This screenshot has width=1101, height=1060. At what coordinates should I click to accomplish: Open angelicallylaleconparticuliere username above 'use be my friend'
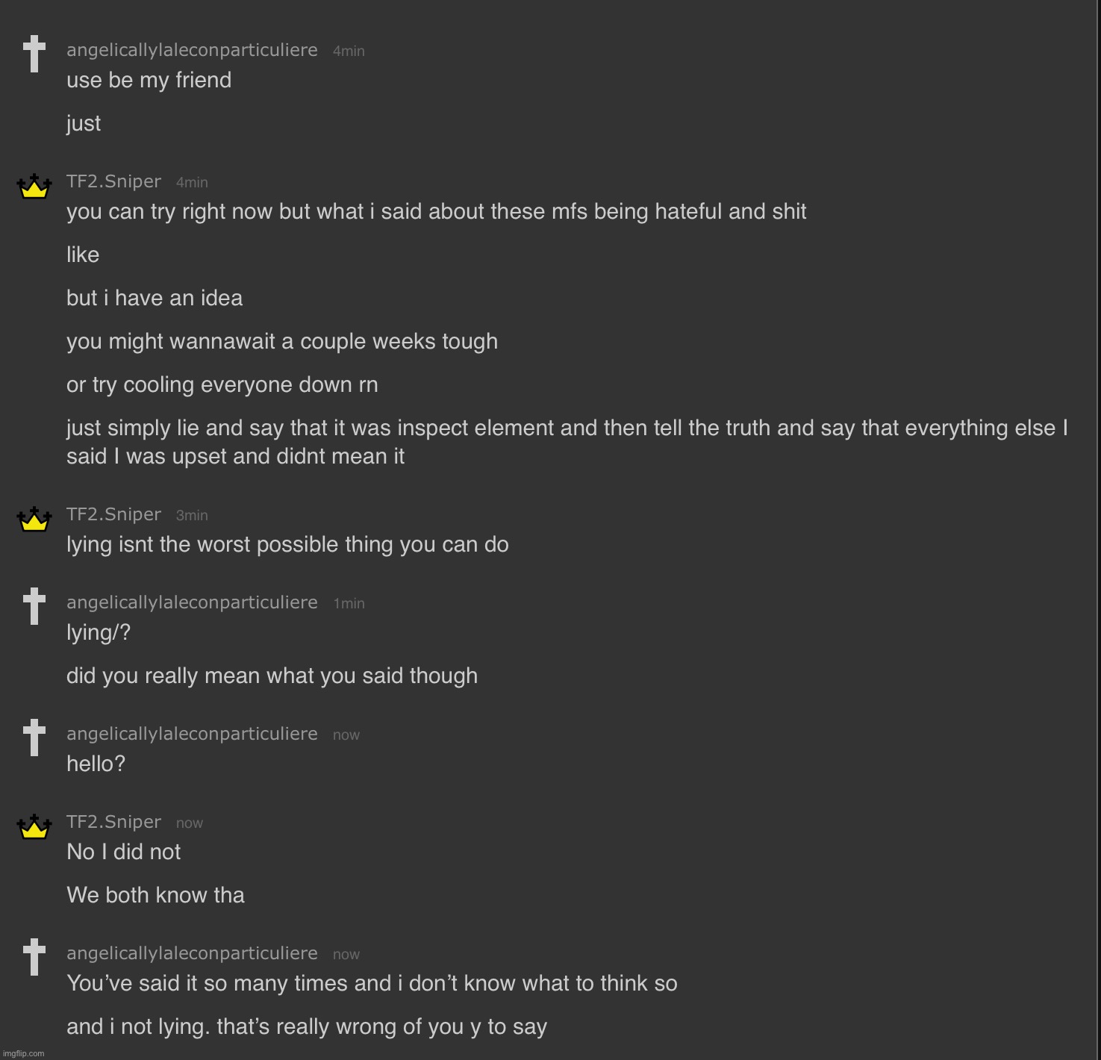pyautogui.click(x=192, y=50)
